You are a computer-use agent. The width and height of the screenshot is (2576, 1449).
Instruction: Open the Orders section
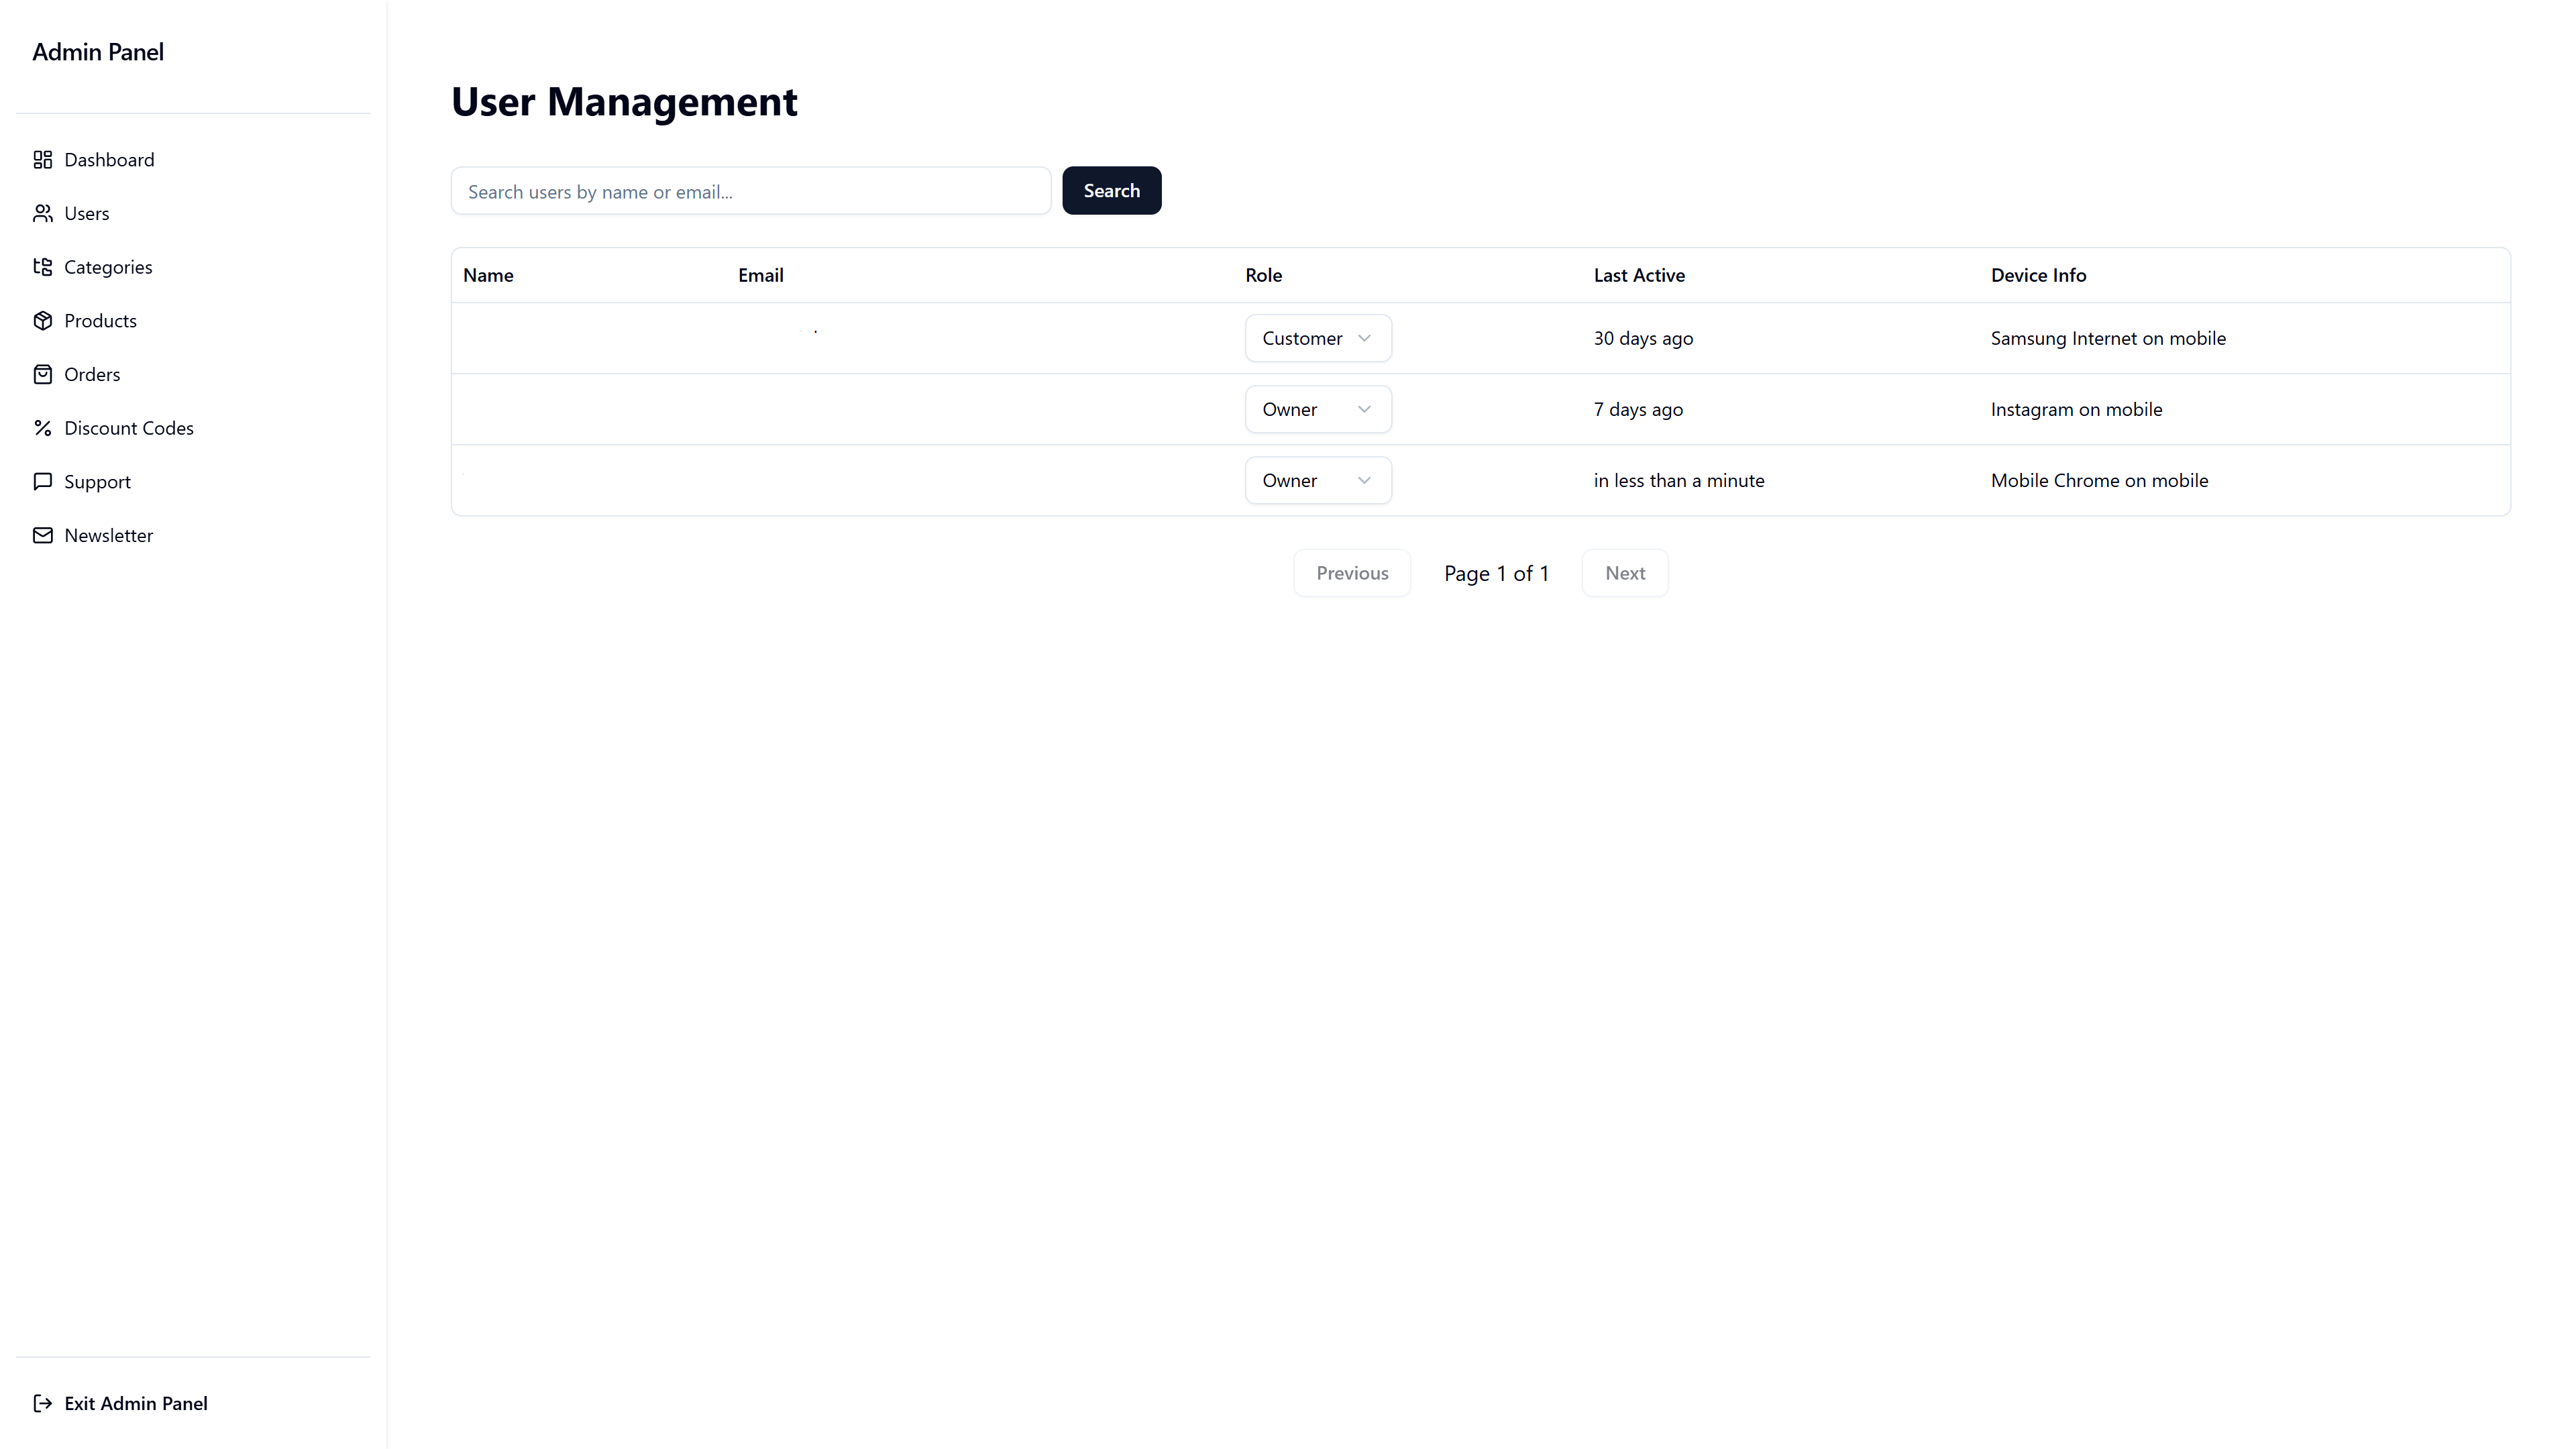[193, 375]
